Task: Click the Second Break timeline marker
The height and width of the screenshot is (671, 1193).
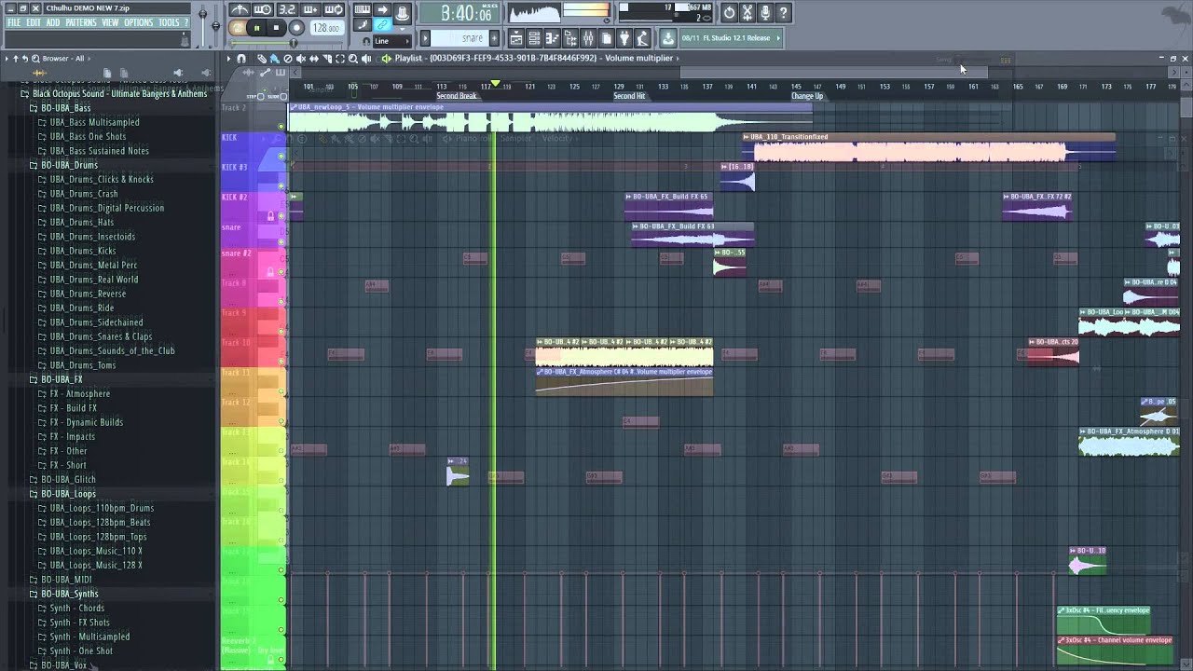Action: (456, 96)
